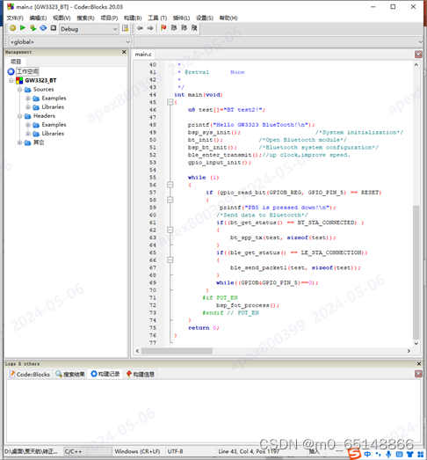Viewport: 427px width, 460px height.
Task: Open the 设置(S) menu
Action: (205, 18)
